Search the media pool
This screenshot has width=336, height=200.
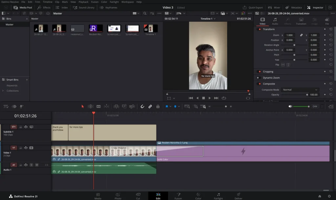click(145, 13)
